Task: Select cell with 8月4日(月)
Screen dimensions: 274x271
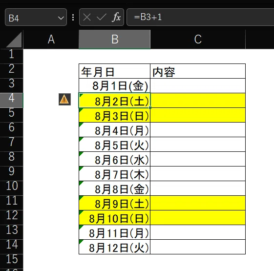Action: [114, 130]
